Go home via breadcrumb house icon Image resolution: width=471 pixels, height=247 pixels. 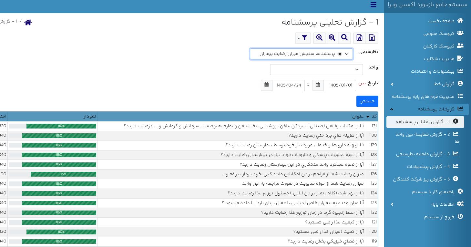(x=28, y=22)
